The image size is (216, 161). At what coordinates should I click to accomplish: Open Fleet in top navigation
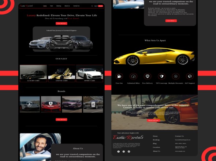52,6
